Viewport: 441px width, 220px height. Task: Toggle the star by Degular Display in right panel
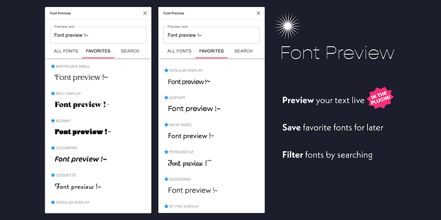click(x=166, y=70)
